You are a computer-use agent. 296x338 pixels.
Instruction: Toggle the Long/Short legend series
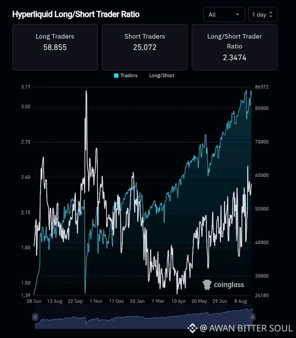[x=161, y=75]
